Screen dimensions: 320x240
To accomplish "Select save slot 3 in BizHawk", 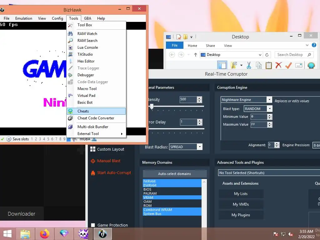I will pos(40,139).
